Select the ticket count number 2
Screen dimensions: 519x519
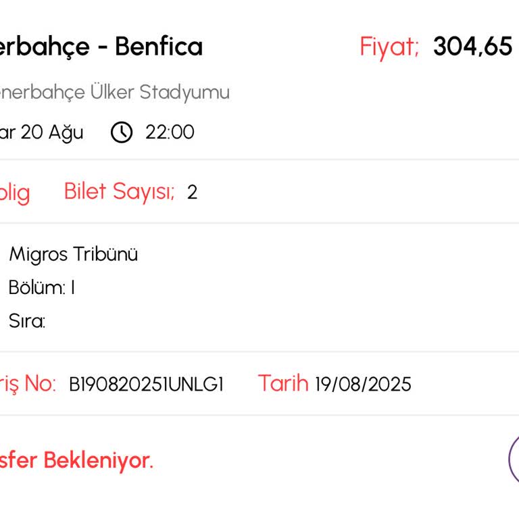(192, 193)
